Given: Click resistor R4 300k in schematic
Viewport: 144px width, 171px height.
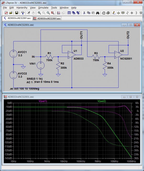Looking at the screenshot, I should click(x=105, y=65).
